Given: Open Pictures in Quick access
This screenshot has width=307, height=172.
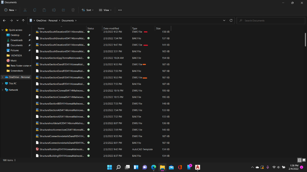Looking at the screenshot, I should tap(15, 50).
